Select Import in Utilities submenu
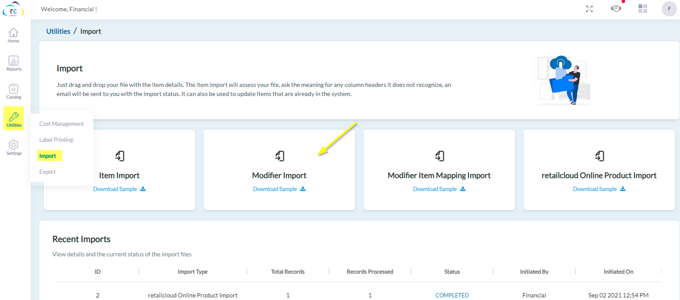 point(48,156)
